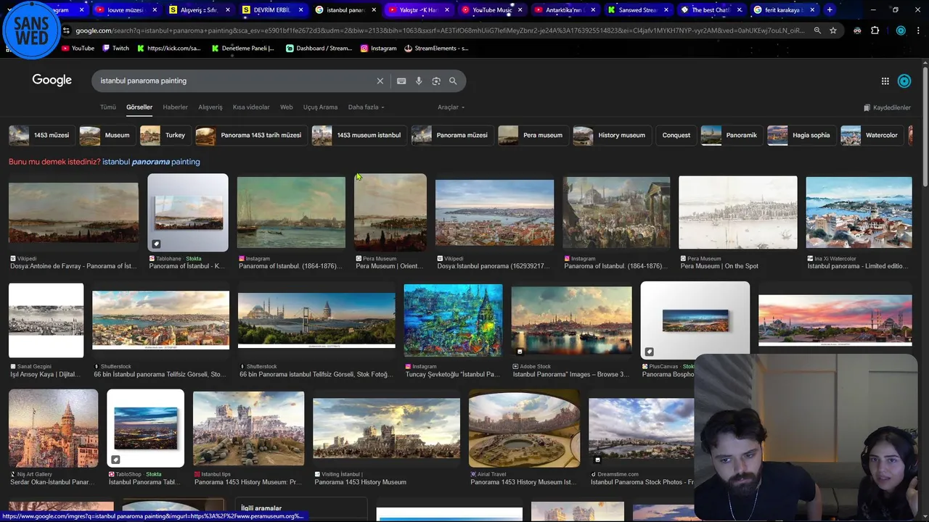Bookmark this page with the star icon
This screenshot has width=929, height=522.
tap(833, 30)
